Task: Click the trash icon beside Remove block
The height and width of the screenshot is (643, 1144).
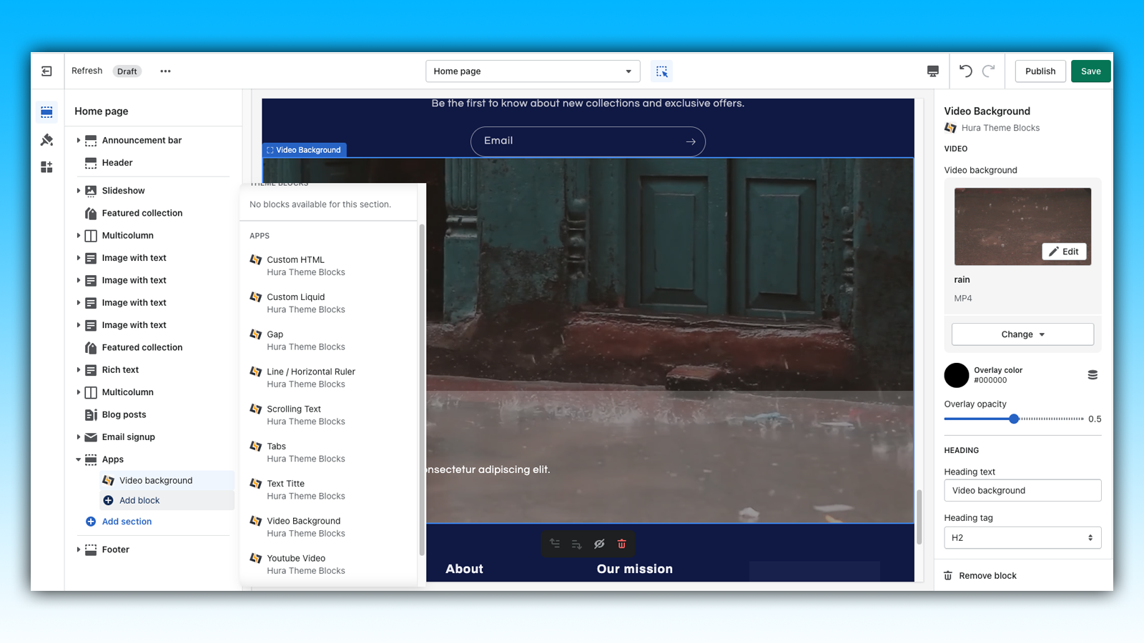Action: (948, 576)
